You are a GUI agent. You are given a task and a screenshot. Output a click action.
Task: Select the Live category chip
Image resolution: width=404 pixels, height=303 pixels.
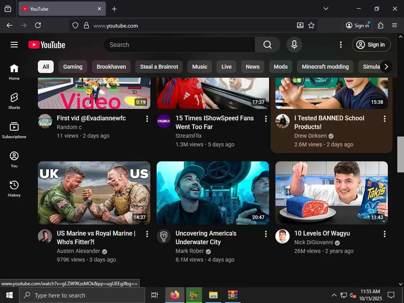(226, 67)
